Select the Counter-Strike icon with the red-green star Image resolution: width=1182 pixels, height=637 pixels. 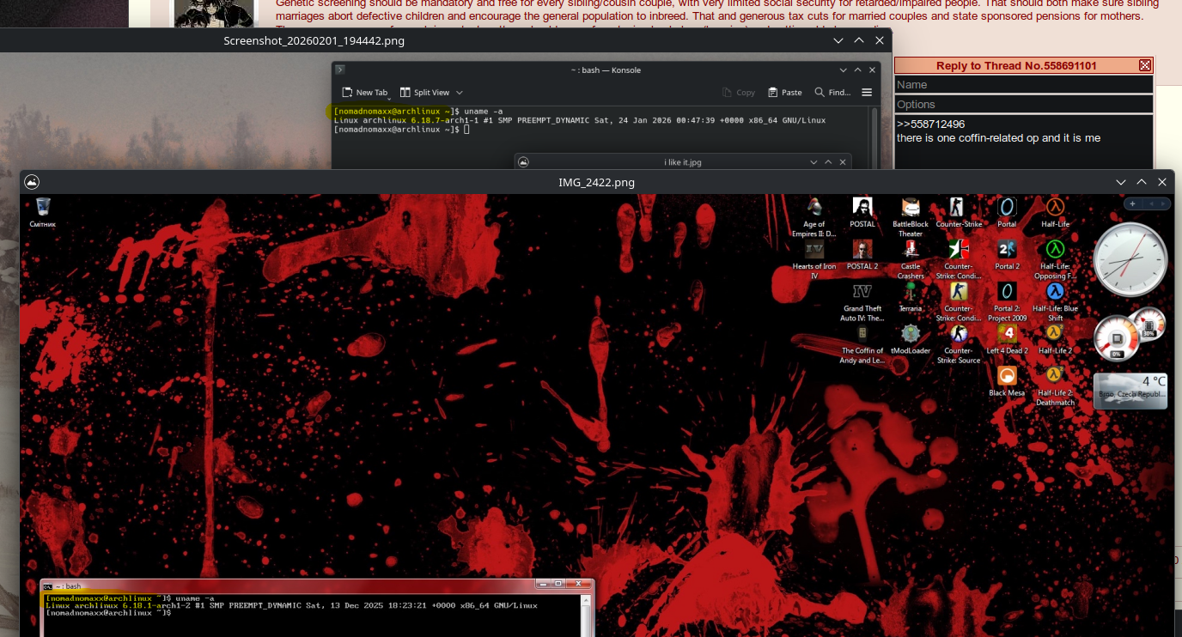[x=959, y=259]
